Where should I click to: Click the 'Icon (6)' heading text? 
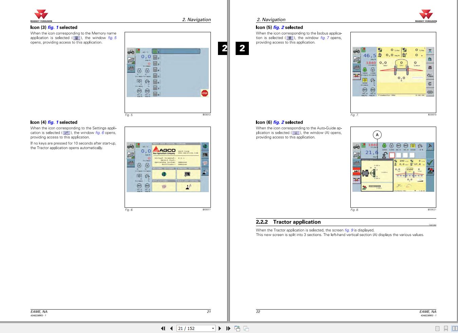pyautogui.click(x=264, y=122)
